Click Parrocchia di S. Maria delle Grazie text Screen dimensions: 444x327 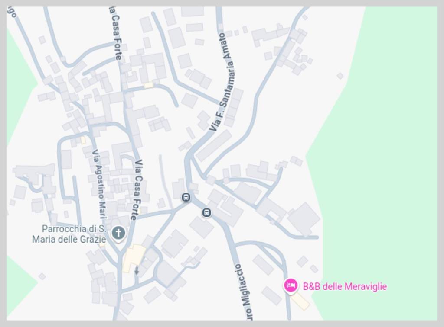pyautogui.click(x=69, y=234)
